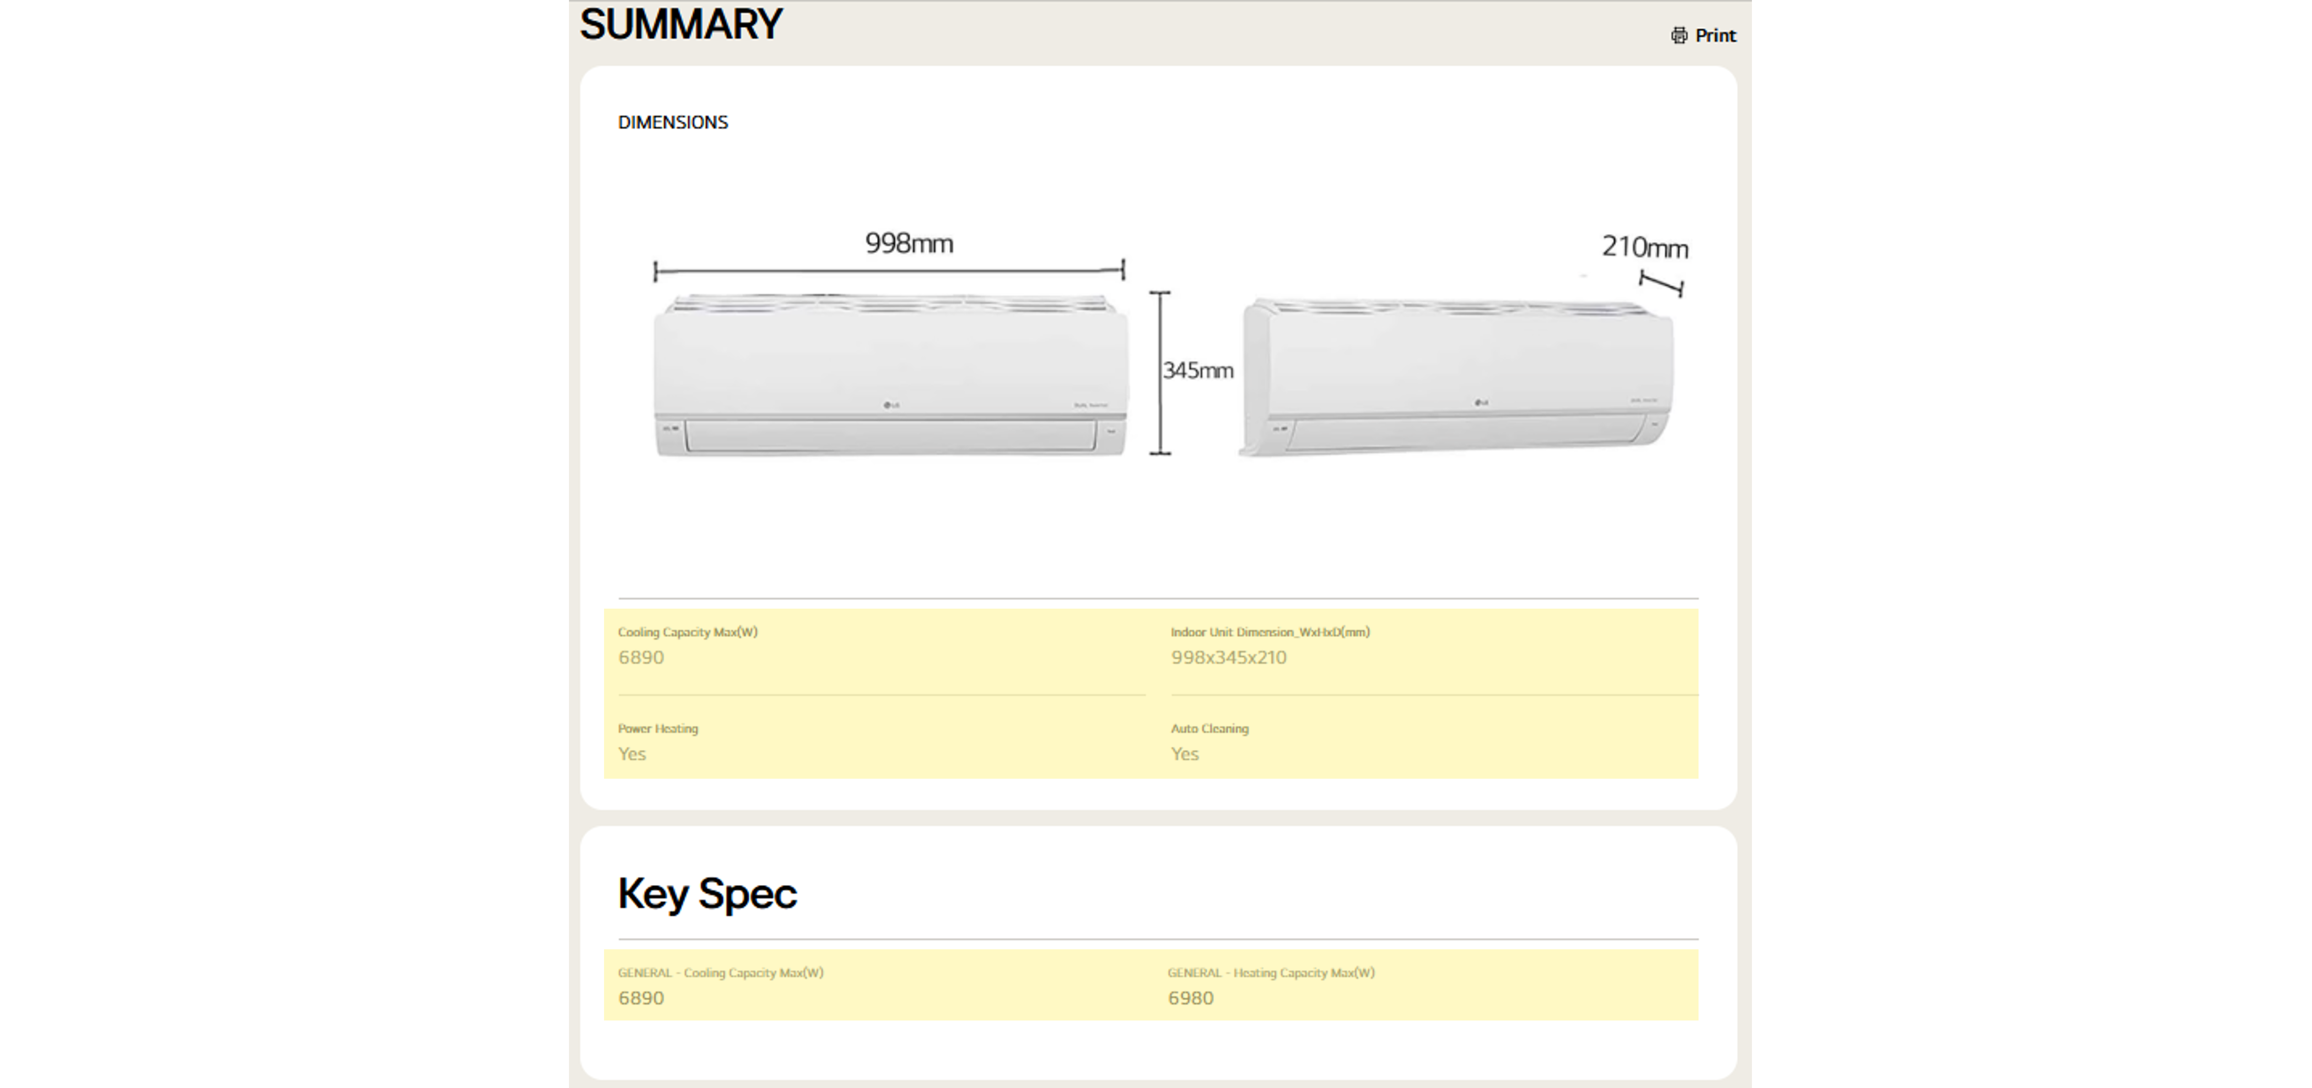Click the 210mm depth label
This screenshot has width=2312, height=1088.
tap(1644, 247)
